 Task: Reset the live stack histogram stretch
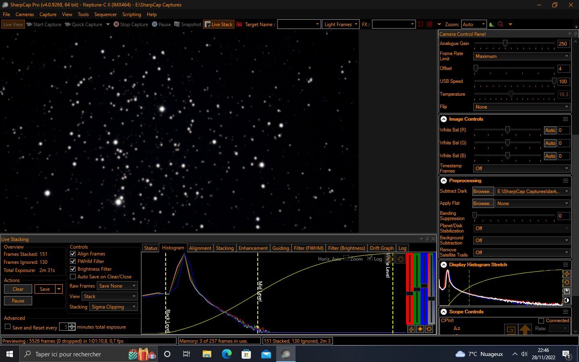click(400, 259)
